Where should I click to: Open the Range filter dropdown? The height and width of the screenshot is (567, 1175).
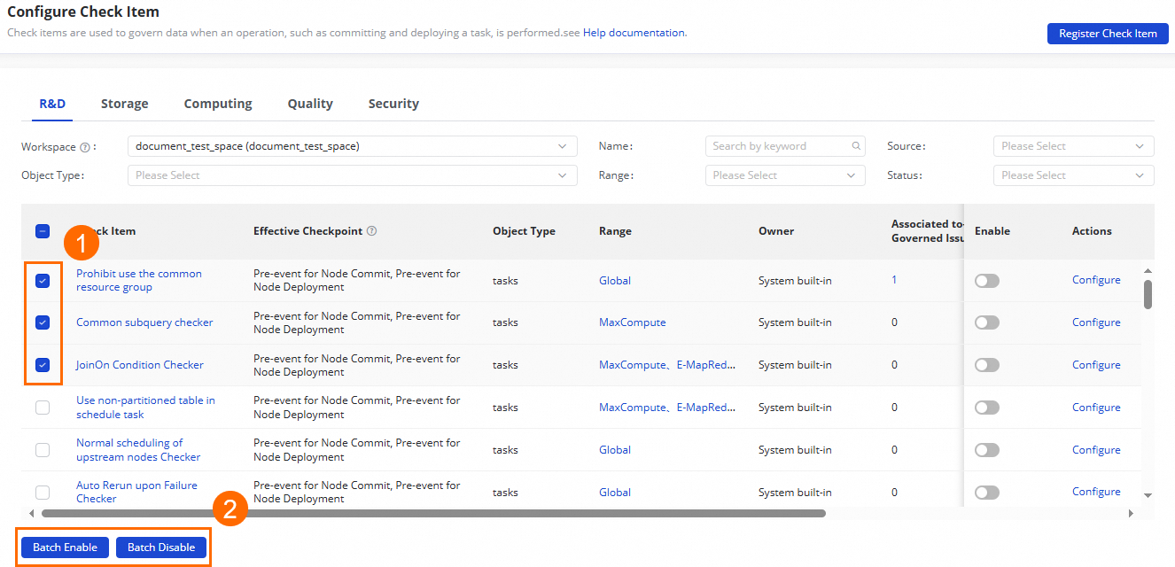pos(785,175)
